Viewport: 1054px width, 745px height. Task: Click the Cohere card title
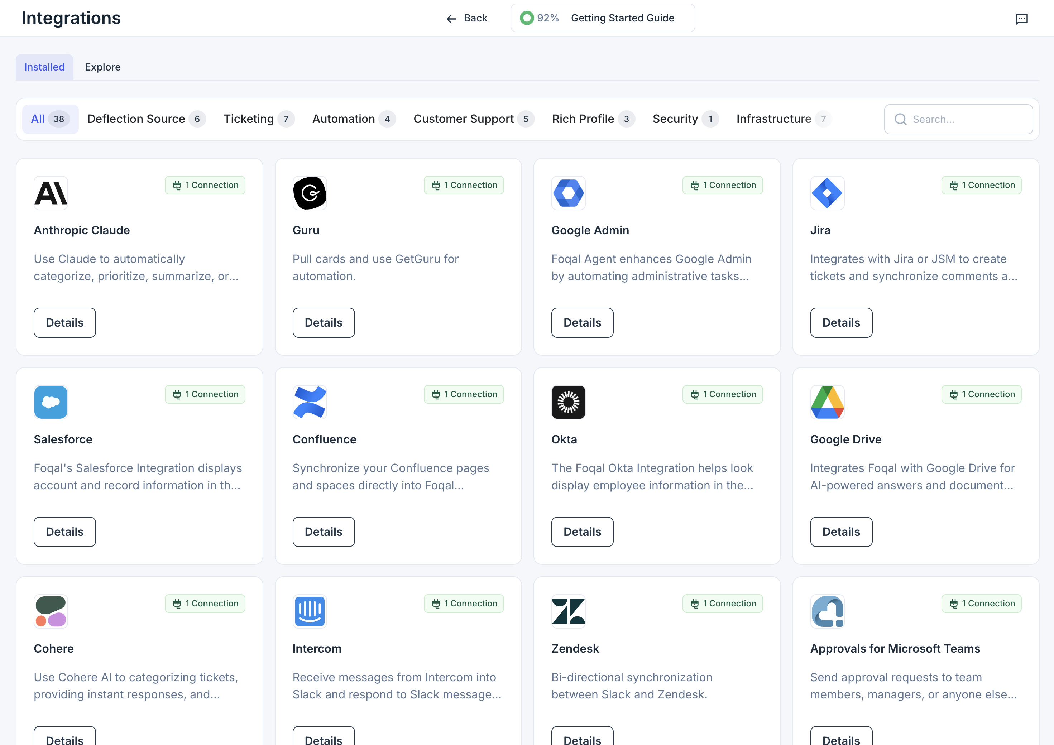(x=54, y=649)
